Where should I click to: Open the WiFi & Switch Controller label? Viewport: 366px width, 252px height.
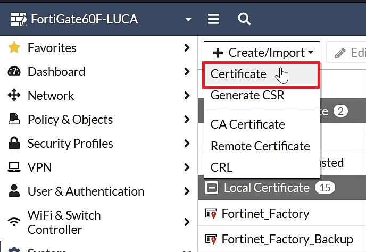64,222
